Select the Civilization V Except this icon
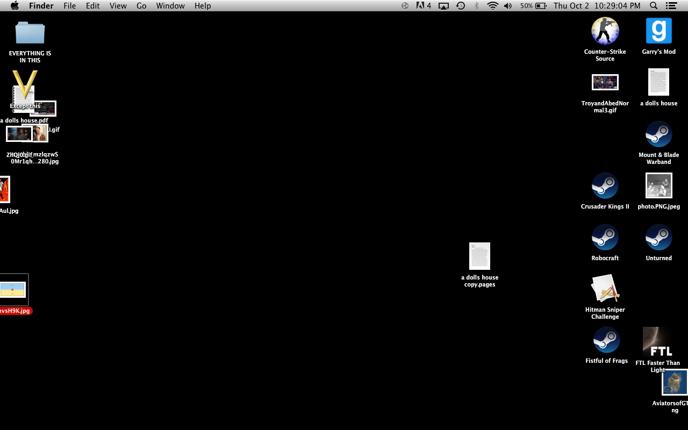This screenshot has width=688, height=430. [25, 85]
